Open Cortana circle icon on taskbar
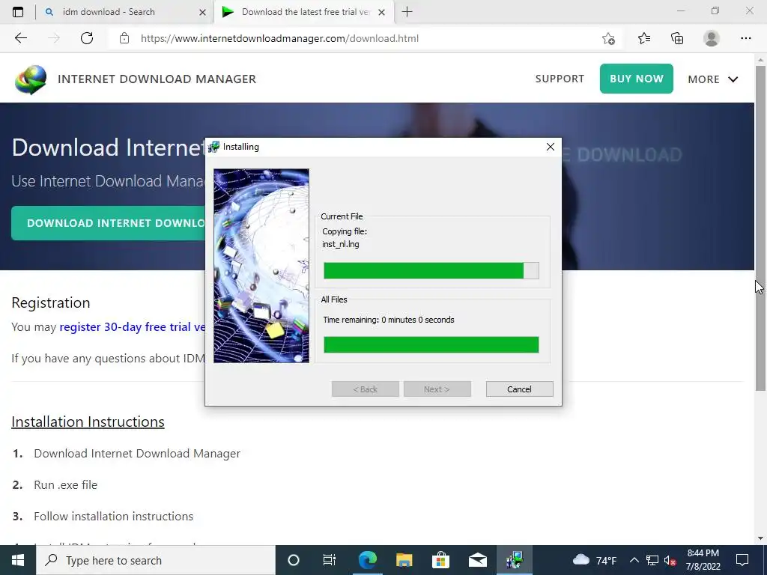Viewport: 767px width, 575px height. (293, 560)
